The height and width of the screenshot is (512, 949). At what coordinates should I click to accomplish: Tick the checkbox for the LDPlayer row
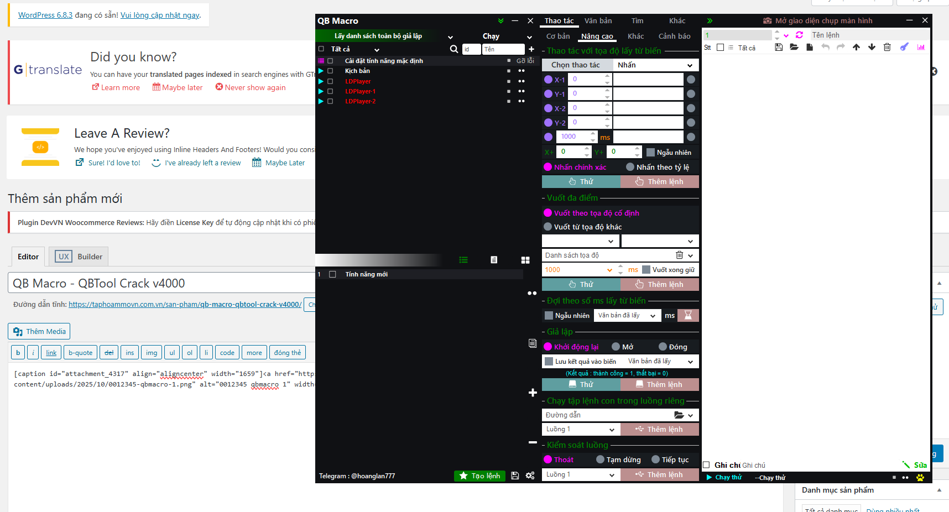tap(330, 81)
